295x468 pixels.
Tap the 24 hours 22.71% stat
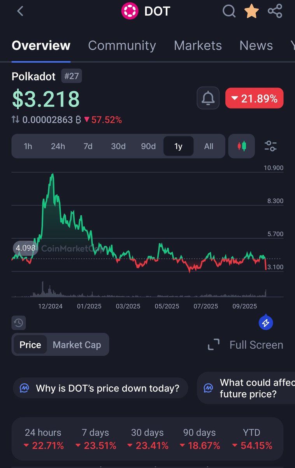[43, 439]
